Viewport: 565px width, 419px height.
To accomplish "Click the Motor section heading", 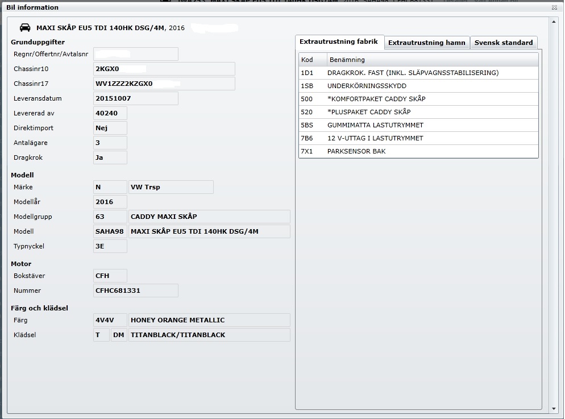I will pos(21,264).
